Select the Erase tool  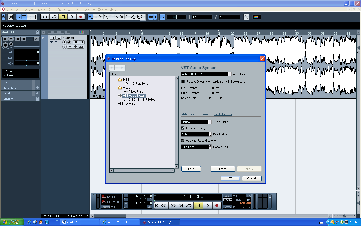point(111,17)
